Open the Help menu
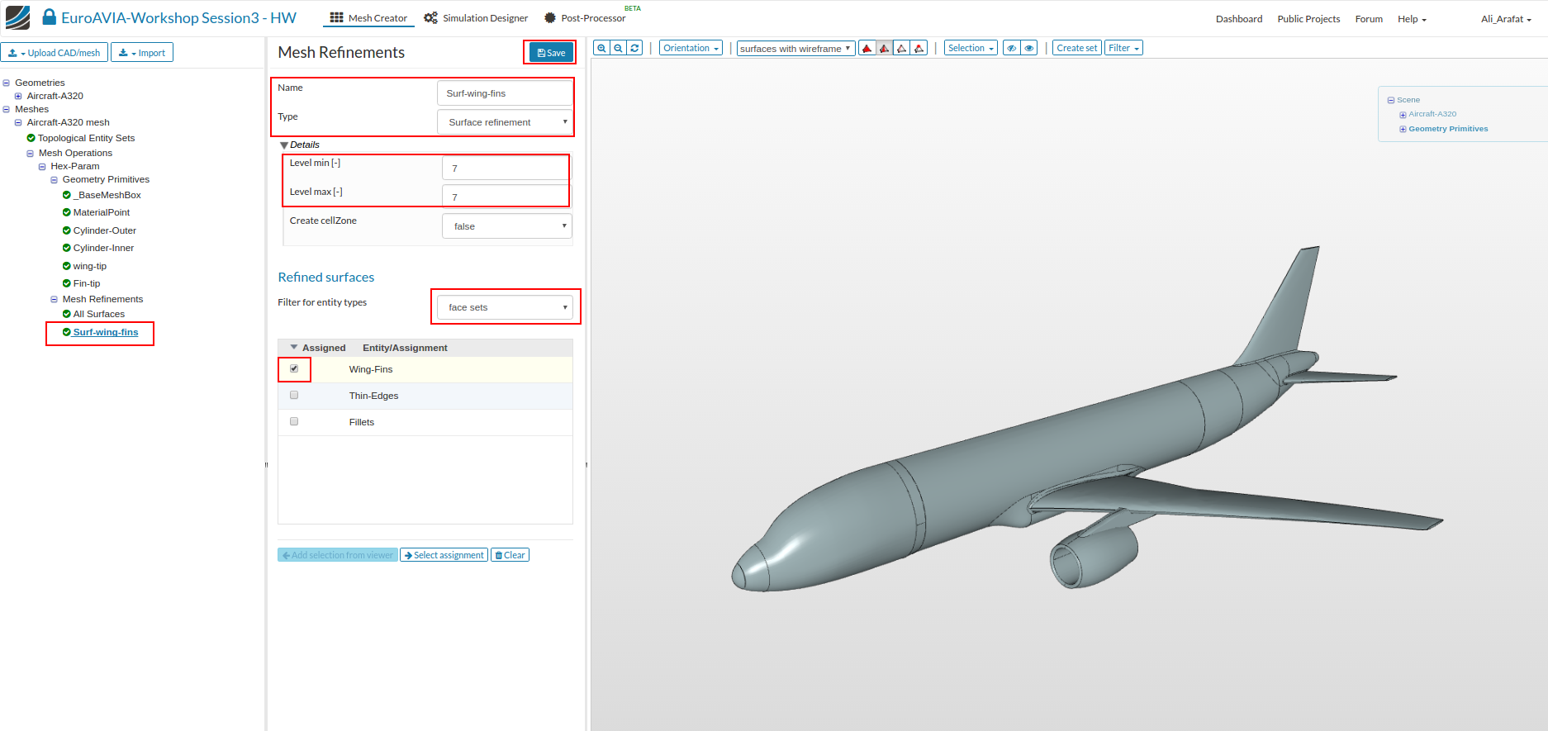The height and width of the screenshot is (731, 1548). click(x=1412, y=19)
